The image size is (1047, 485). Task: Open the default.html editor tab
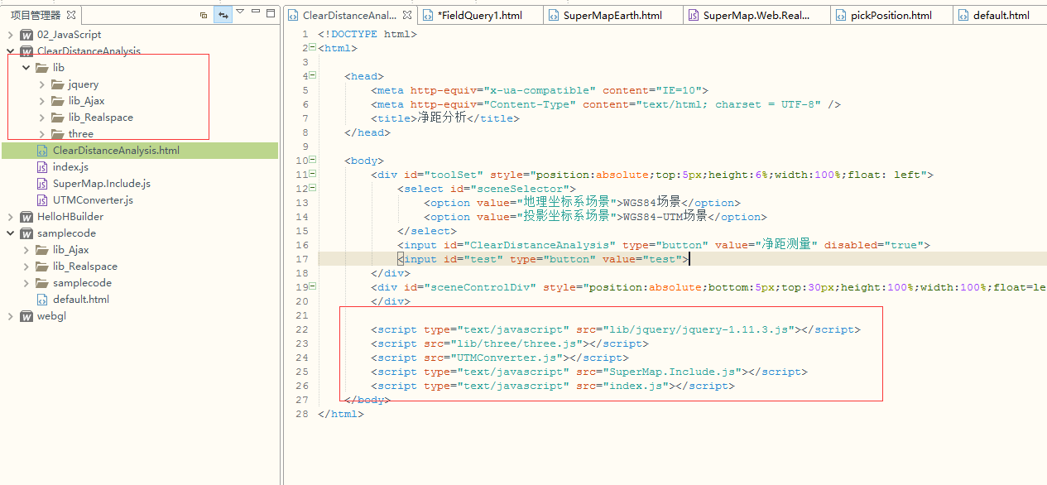tap(1001, 15)
